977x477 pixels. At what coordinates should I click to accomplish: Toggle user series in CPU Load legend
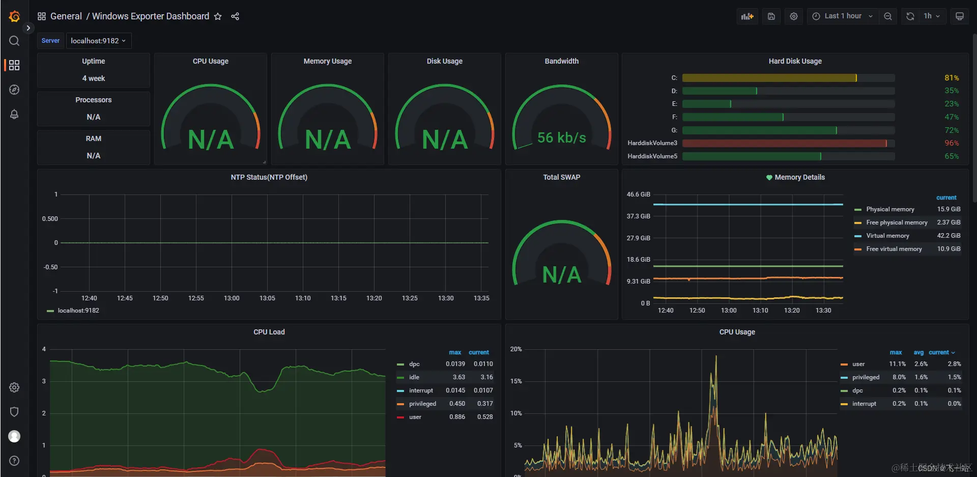(x=415, y=417)
